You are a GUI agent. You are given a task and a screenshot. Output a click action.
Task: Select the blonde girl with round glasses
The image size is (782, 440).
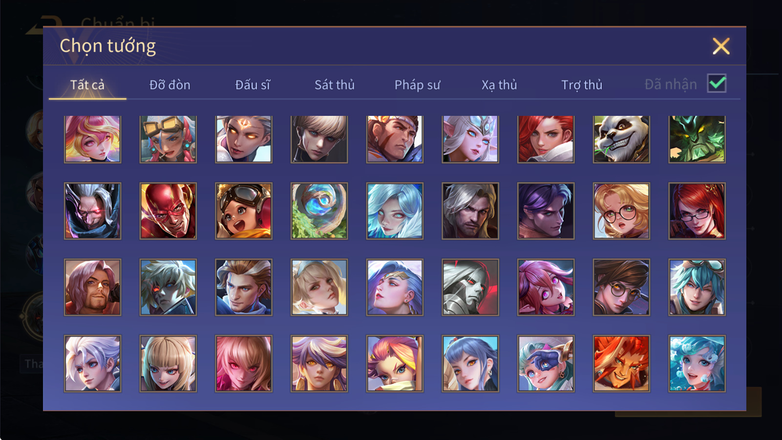[621, 211]
